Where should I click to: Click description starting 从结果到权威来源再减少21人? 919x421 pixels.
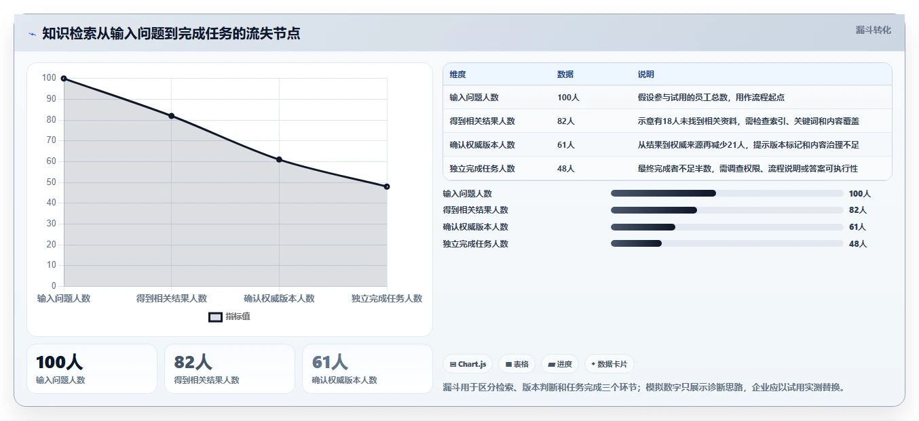pyautogui.click(x=748, y=145)
